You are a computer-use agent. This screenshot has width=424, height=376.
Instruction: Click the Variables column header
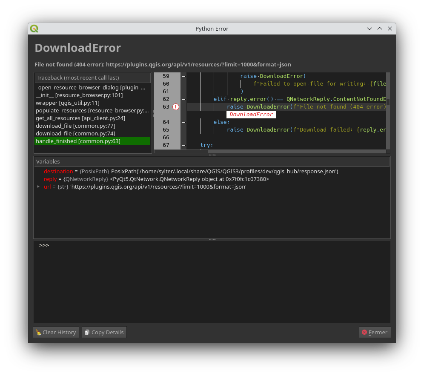point(212,162)
